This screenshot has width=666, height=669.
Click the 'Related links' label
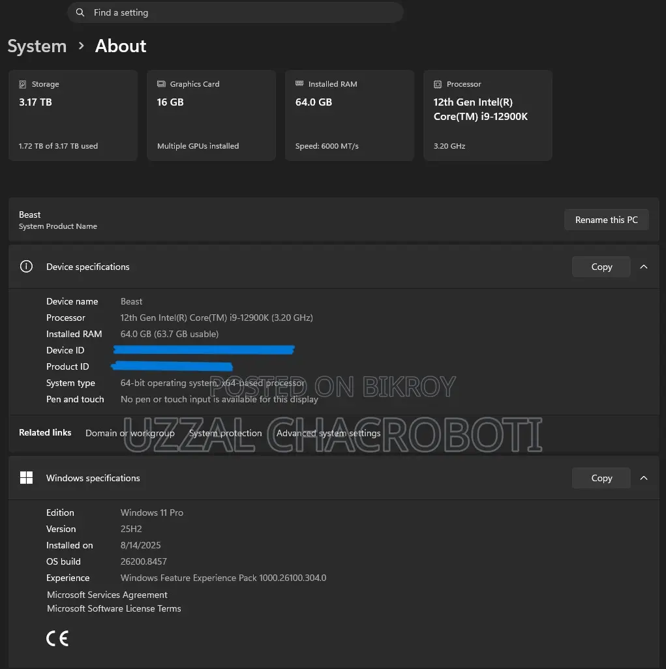(45, 432)
